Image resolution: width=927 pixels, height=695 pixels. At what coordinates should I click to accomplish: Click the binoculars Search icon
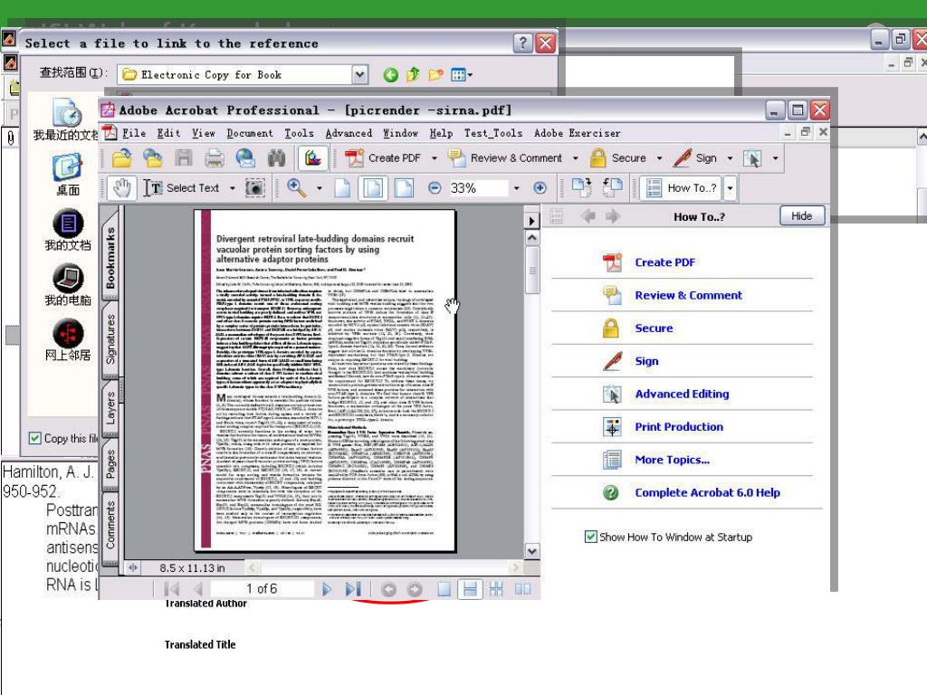pyautogui.click(x=276, y=157)
